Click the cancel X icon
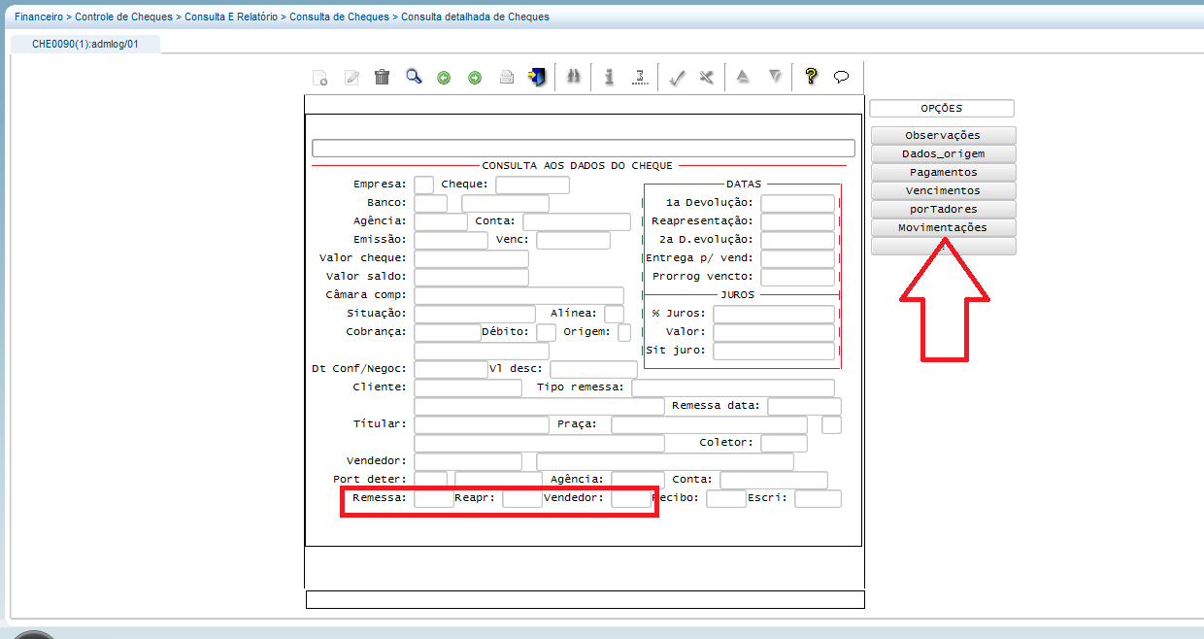 (x=707, y=78)
